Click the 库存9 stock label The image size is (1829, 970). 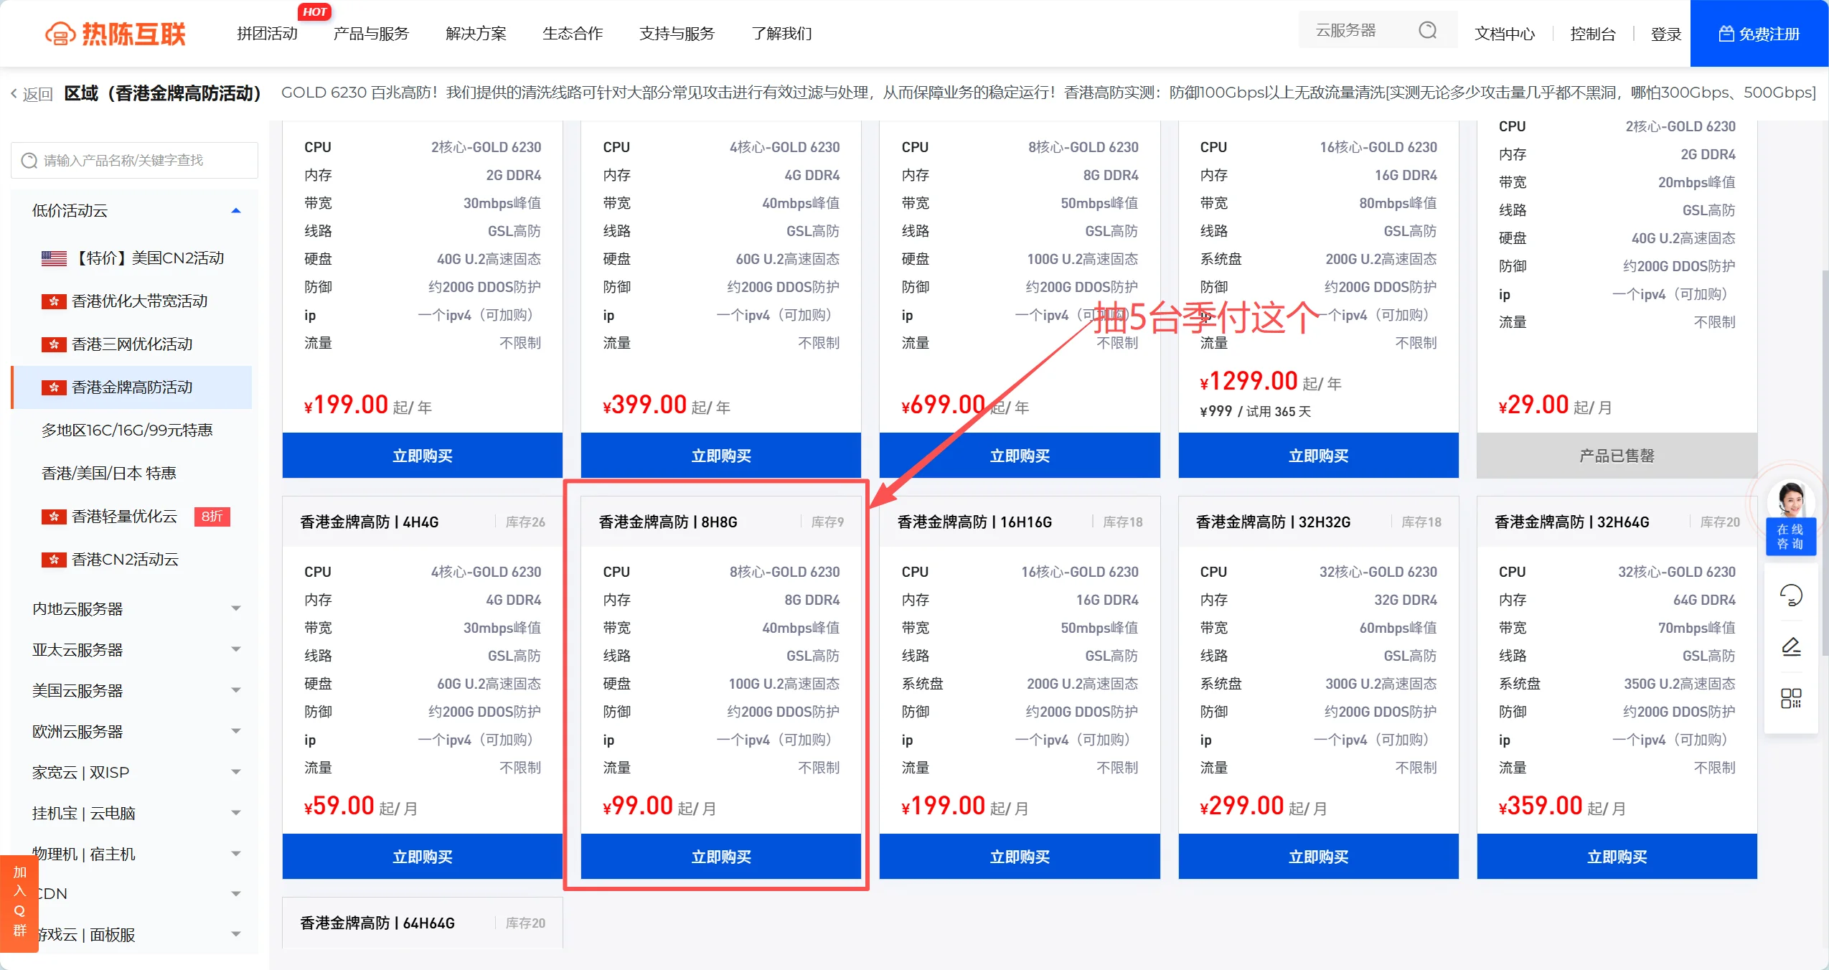pos(827,522)
